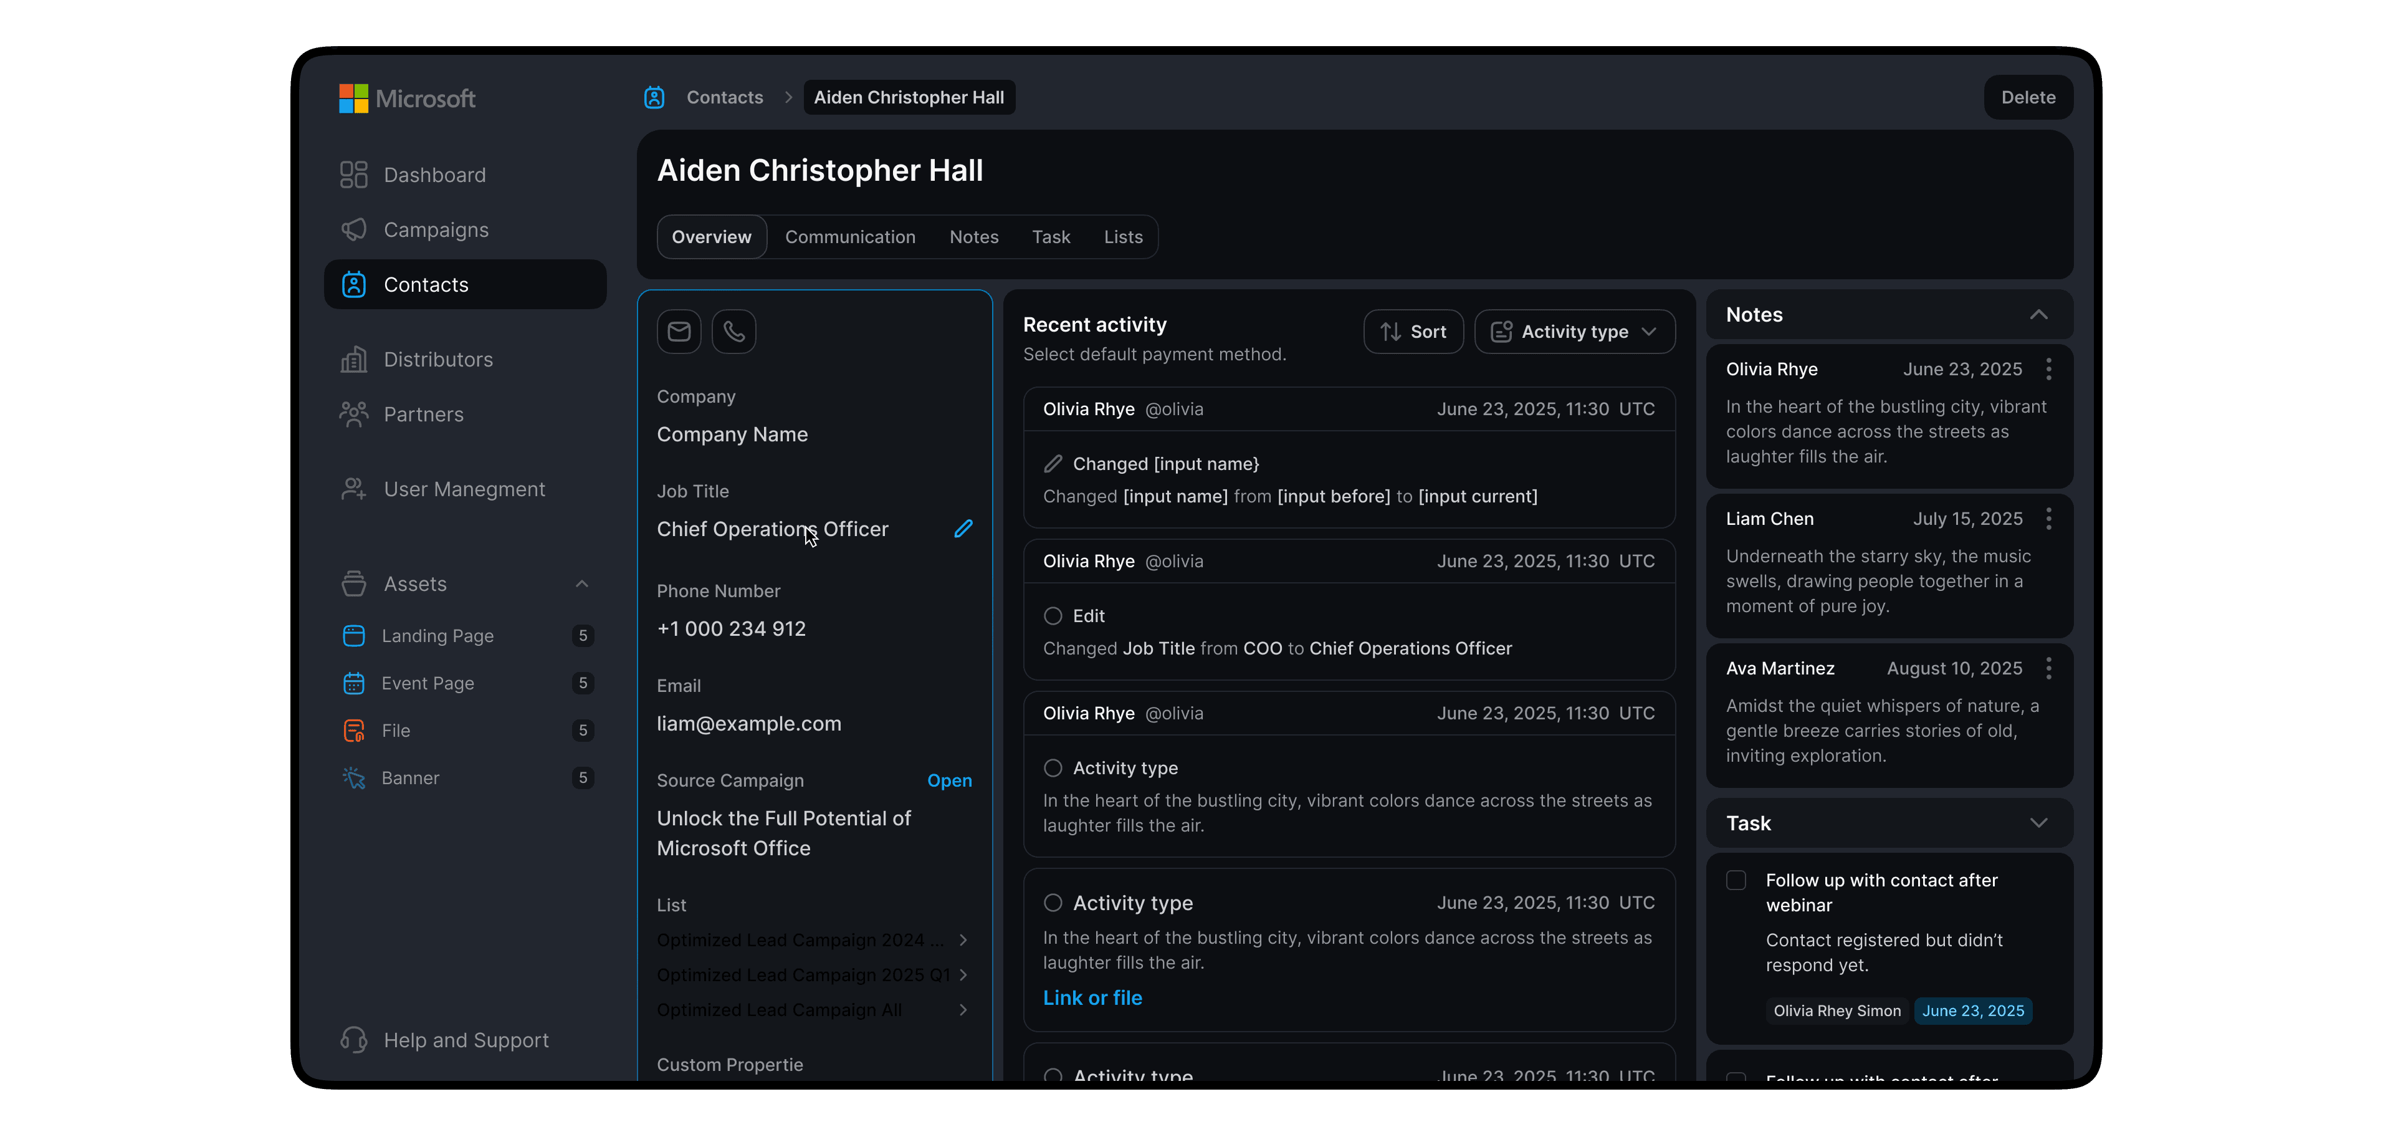
Task: Collapse the Assets section in sidebar
Action: (x=583, y=583)
